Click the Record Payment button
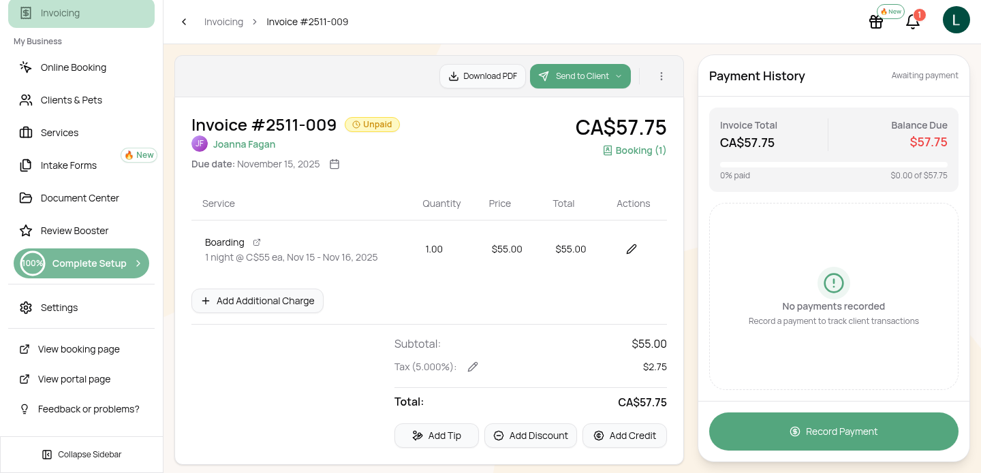Screen dimensions: 981x473 (833, 431)
